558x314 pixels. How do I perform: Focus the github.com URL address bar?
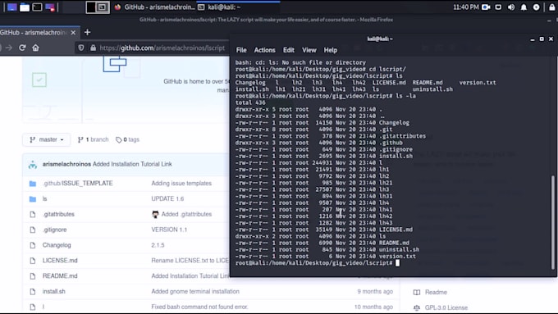coord(162,48)
